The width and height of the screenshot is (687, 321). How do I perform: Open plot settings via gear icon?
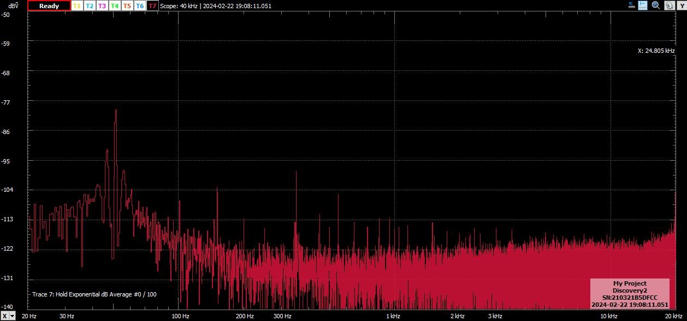click(x=668, y=5)
